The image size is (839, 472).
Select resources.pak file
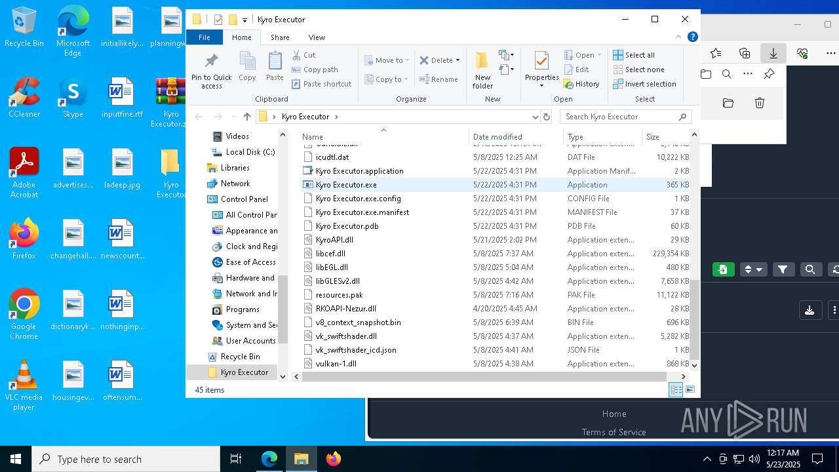[495, 295]
